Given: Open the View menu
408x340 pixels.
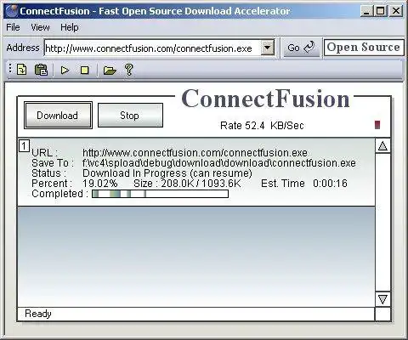Looking at the screenshot, I should (40, 27).
